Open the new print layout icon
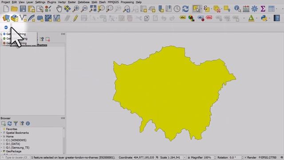The height and width of the screenshot is (160, 284). (x=32, y=9)
